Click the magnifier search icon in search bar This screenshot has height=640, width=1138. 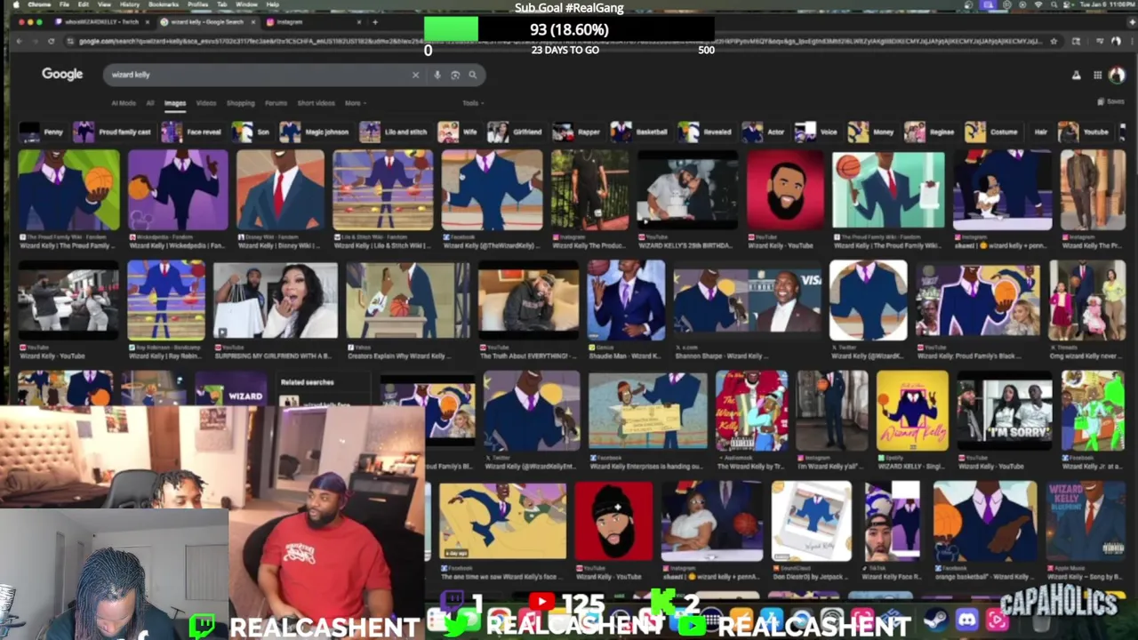click(x=473, y=75)
